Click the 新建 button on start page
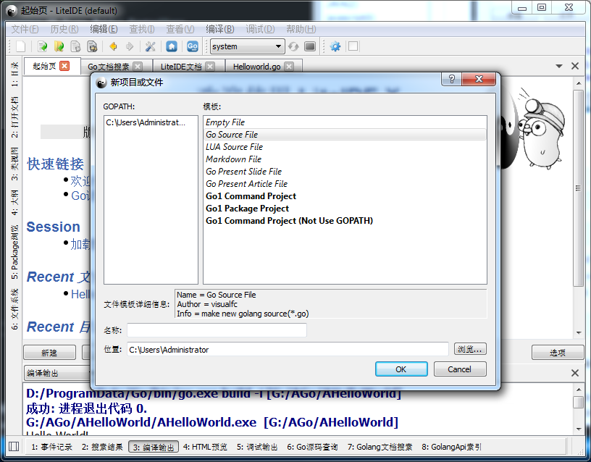Viewport: 591px width, 462px height. pos(49,353)
